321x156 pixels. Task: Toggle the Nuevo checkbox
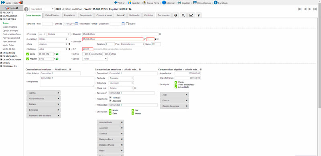coord(127,24)
